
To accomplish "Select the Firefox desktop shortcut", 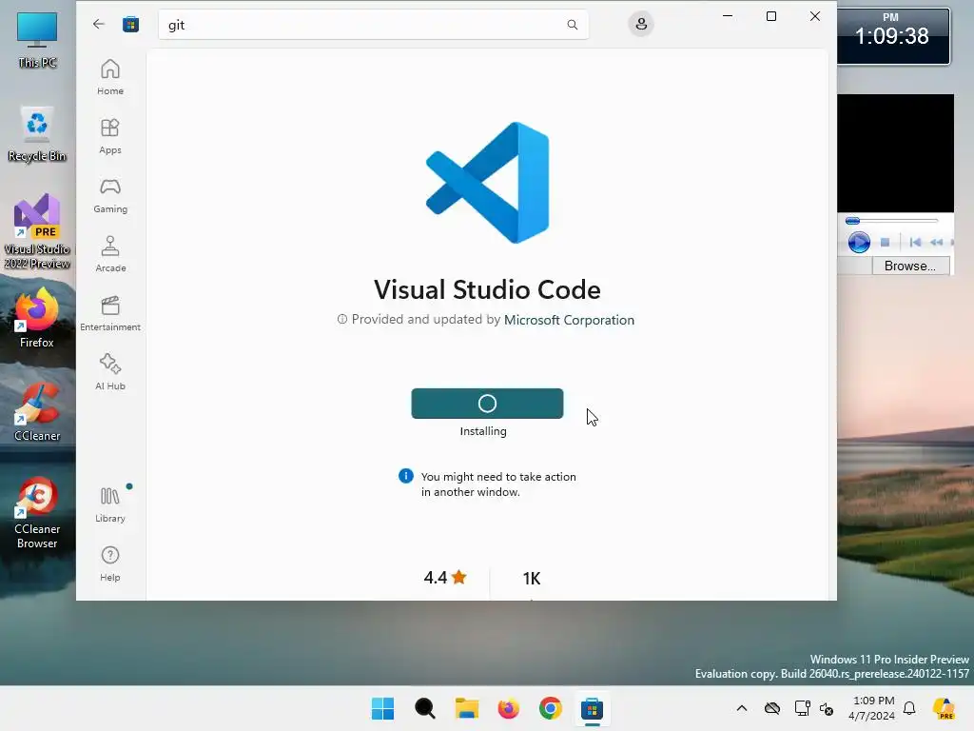I will [x=37, y=317].
